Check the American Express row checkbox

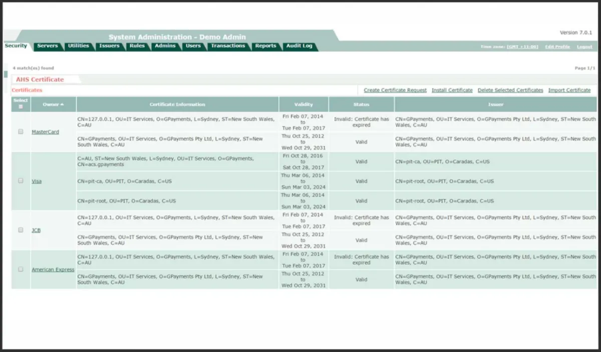pos(21,269)
